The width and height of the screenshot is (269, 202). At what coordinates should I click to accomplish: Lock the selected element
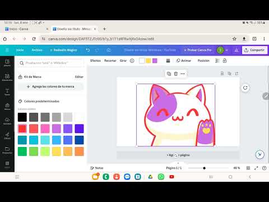225,61
